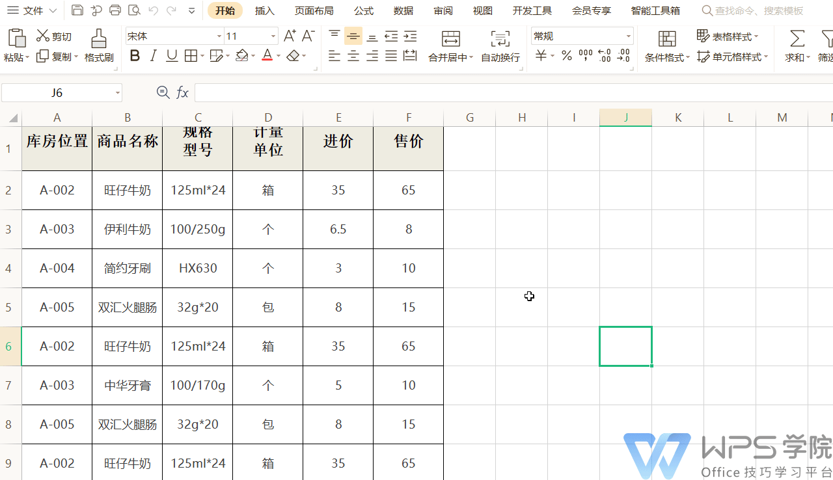This screenshot has height=480, width=833.
Task: Click the Currency ¥ format icon
Action: coord(541,56)
